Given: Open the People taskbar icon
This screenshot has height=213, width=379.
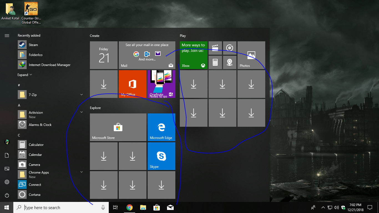Looking at the screenshot, I should pyautogui.click(x=313, y=207).
